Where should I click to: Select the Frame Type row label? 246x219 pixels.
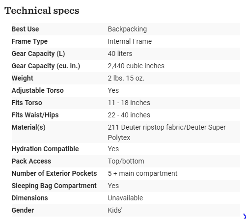pyautogui.click(x=29, y=41)
